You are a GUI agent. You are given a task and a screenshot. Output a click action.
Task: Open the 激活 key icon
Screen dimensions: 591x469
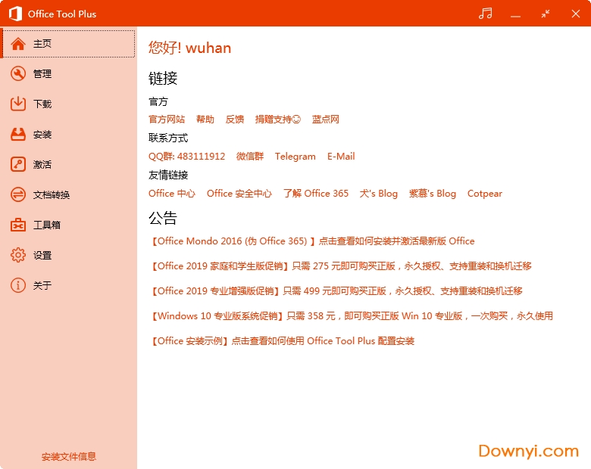pyautogui.click(x=18, y=164)
